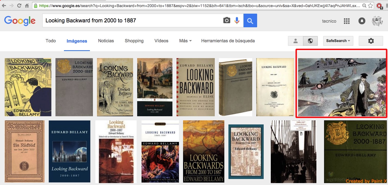Open Herramientas de búsqueda options
Viewport: 388px width, 185px height.
coord(228,41)
